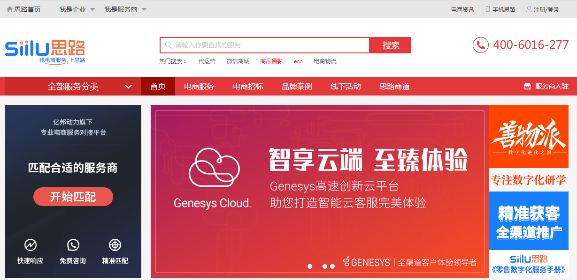
Task: Open the 电商服务 navigation tab
Action: [199, 86]
